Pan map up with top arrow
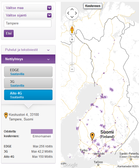 (72, 9)
